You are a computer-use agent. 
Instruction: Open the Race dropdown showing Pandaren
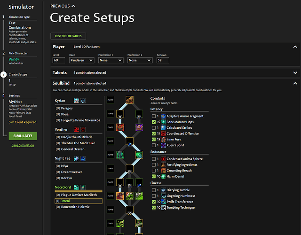[x=81, y=60]
